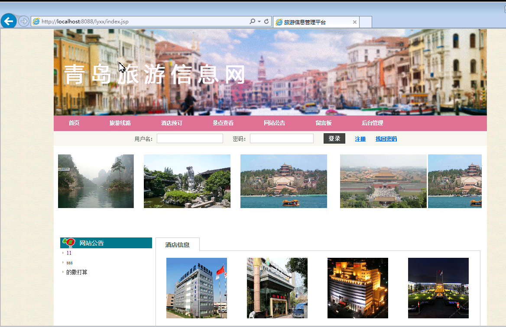Screen dimensions: 506x327
Task: Open the 找回密码 link
Action: pos(386,139)
